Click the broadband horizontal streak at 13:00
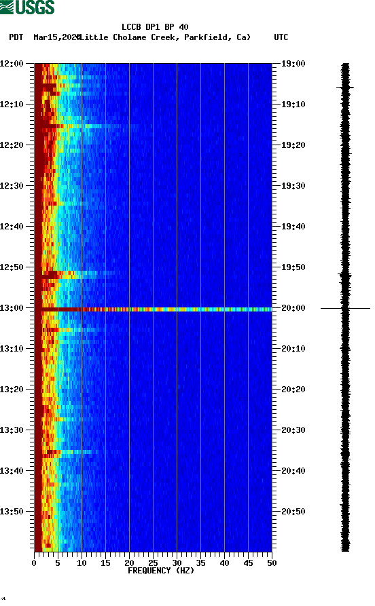This screenshot has width=375, height=606. pos(154,309)
